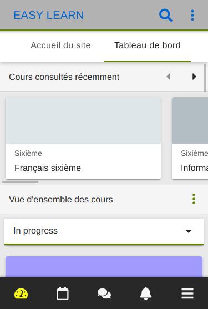Viewport: 208px width, 309px height.
Task: Open the Français sixième course link
Action: coord(48,168)
